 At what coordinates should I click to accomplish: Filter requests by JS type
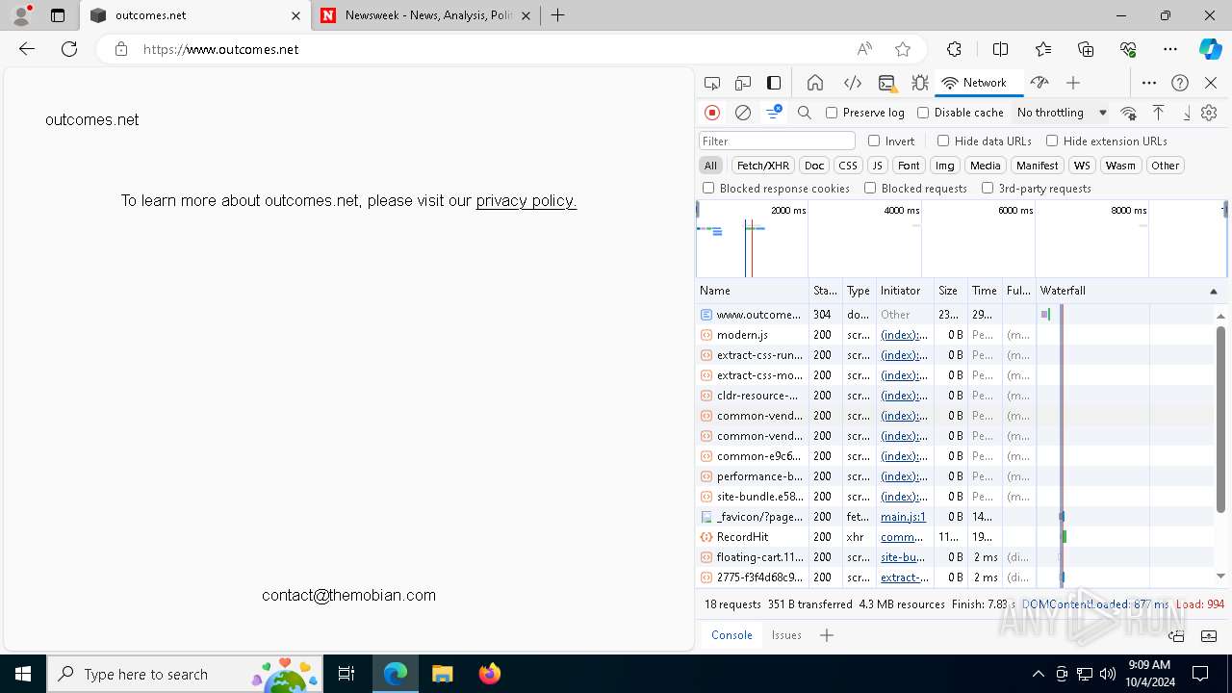point(877,166)
